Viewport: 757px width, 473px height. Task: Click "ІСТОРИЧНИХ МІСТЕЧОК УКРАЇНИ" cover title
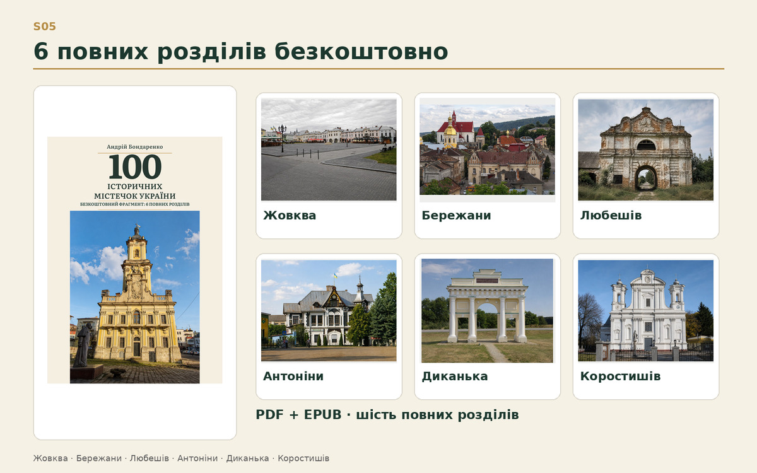tap(135, 191)
